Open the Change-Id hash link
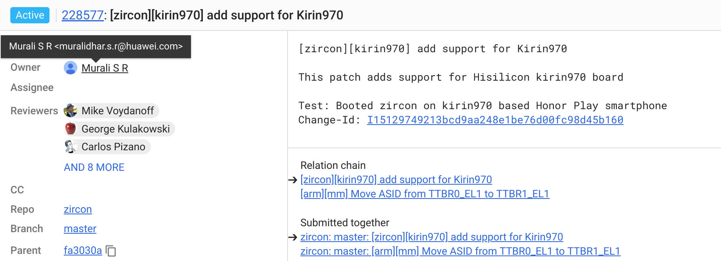721x261 pixels. coord(495,120)
